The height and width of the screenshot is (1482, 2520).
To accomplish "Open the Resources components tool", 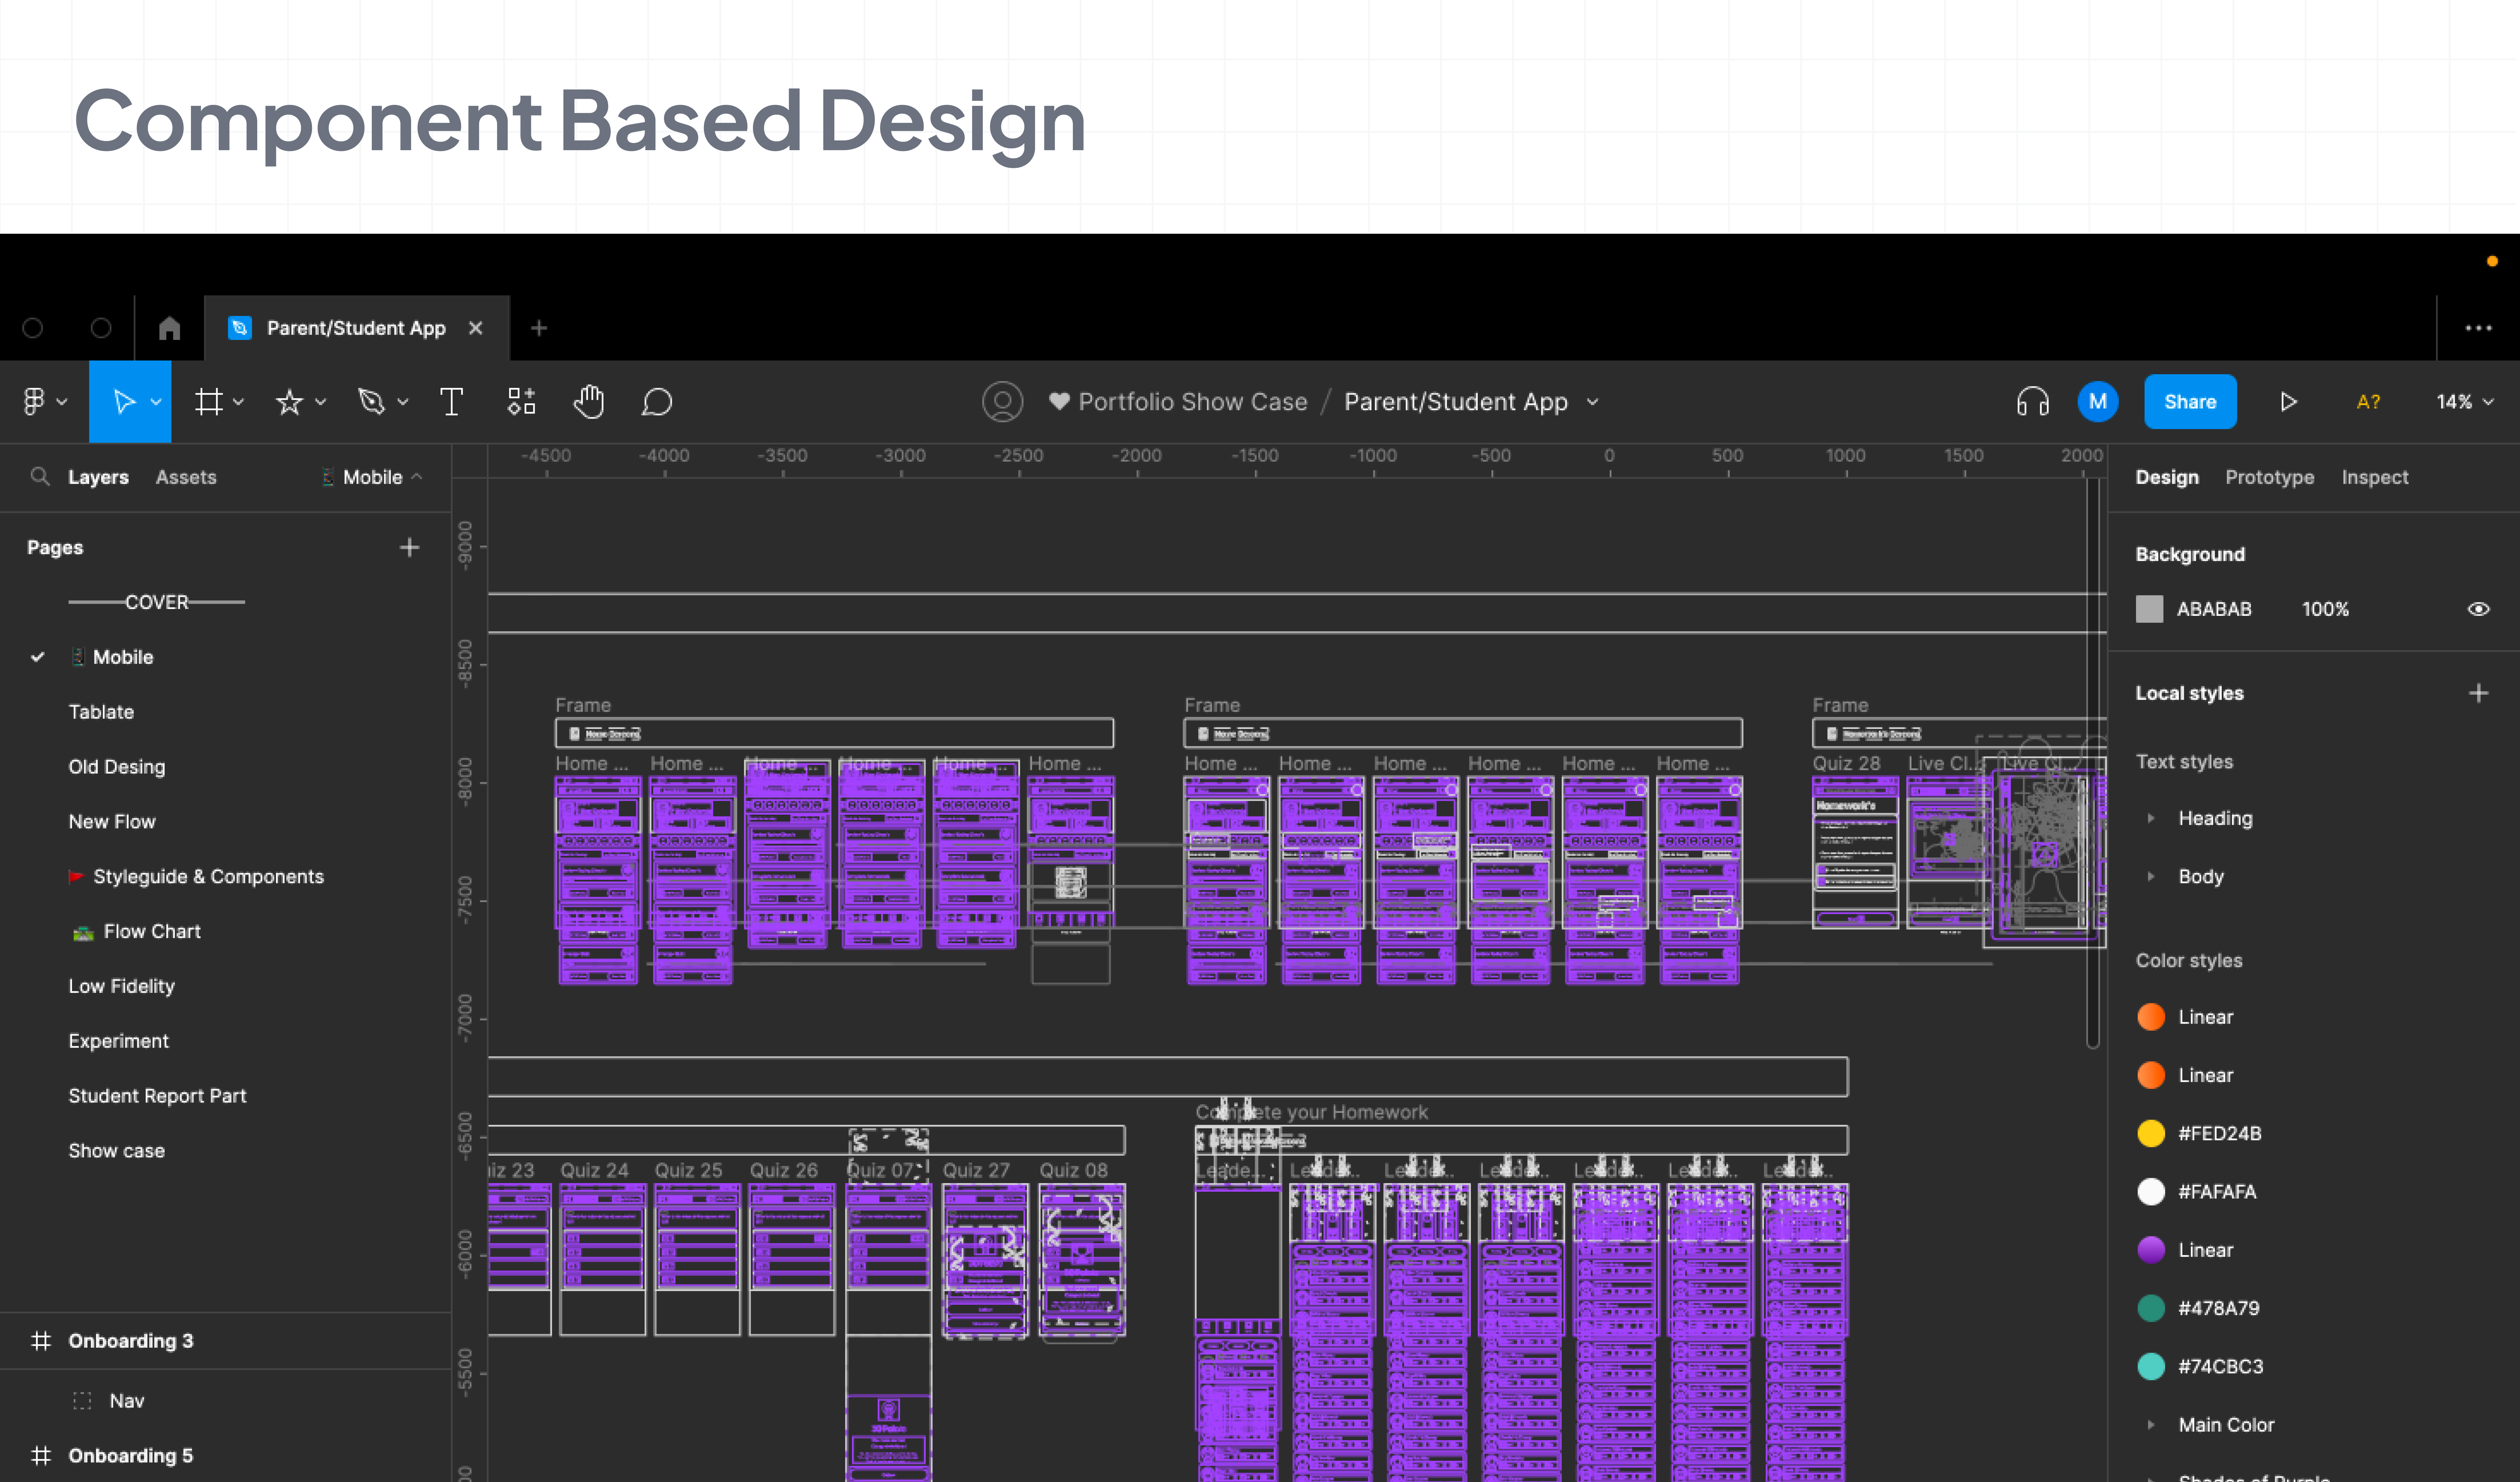I will pyautogui.click(x=521, y=402).
